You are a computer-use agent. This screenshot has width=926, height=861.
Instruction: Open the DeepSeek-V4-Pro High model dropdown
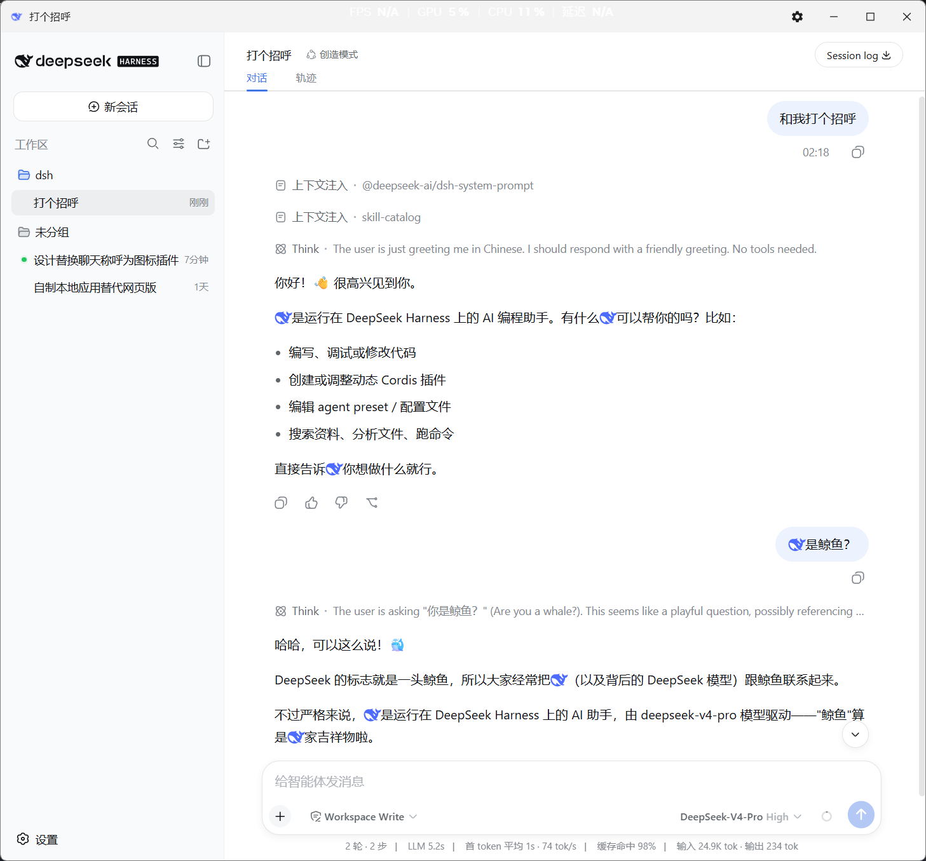[740, 817]
